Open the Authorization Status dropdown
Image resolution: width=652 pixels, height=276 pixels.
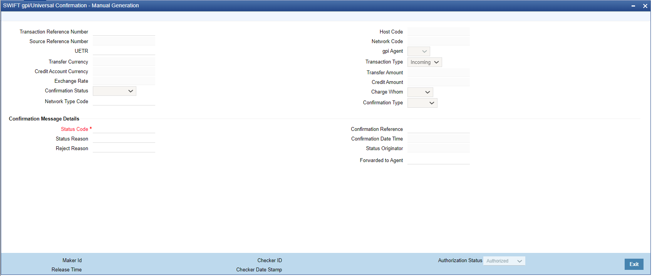coord(504,261)
